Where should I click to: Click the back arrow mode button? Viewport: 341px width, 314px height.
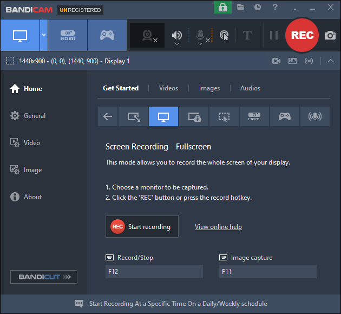click(108, 116)
